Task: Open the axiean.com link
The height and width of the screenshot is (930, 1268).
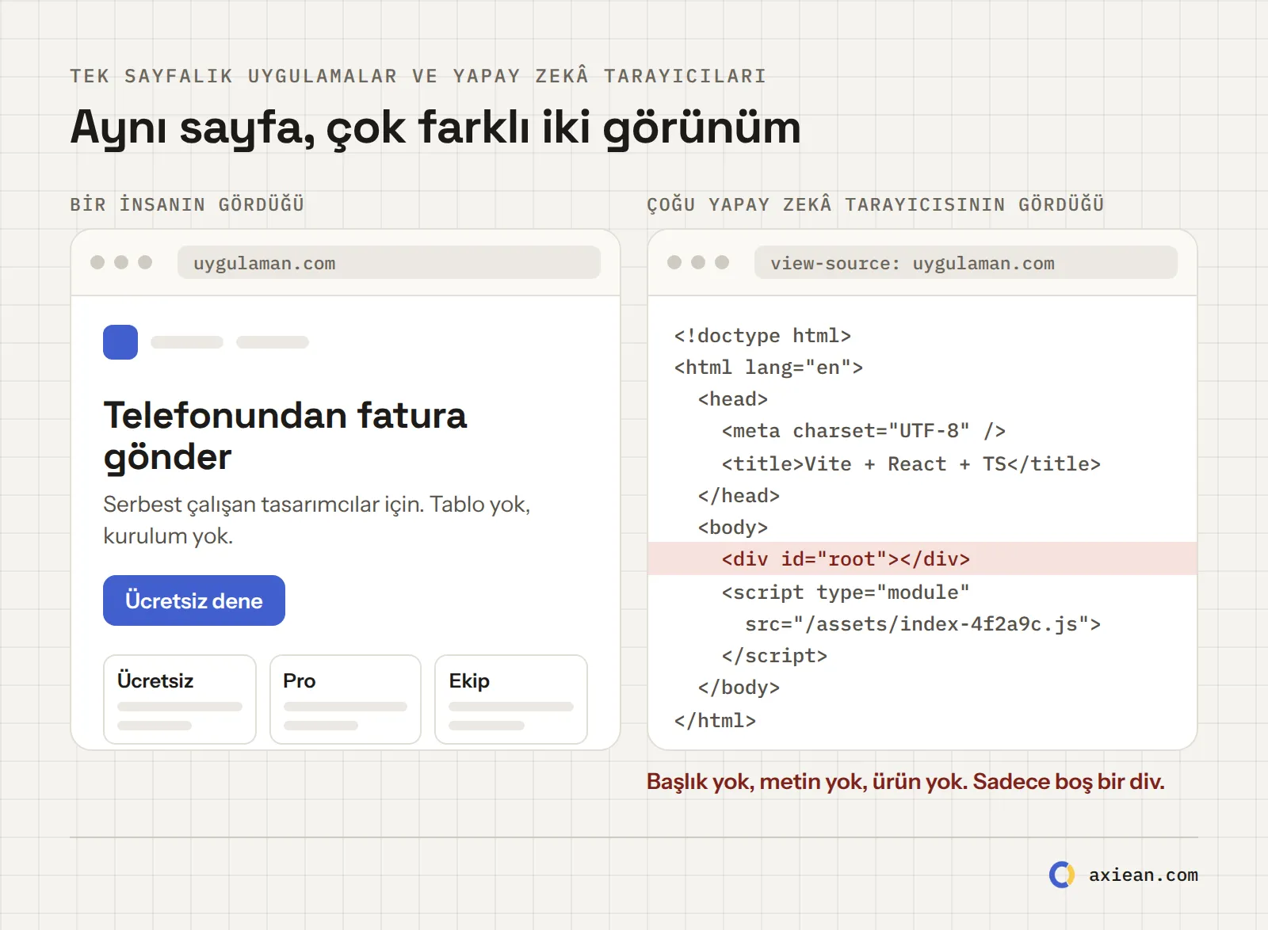Action: [1143, 875]
